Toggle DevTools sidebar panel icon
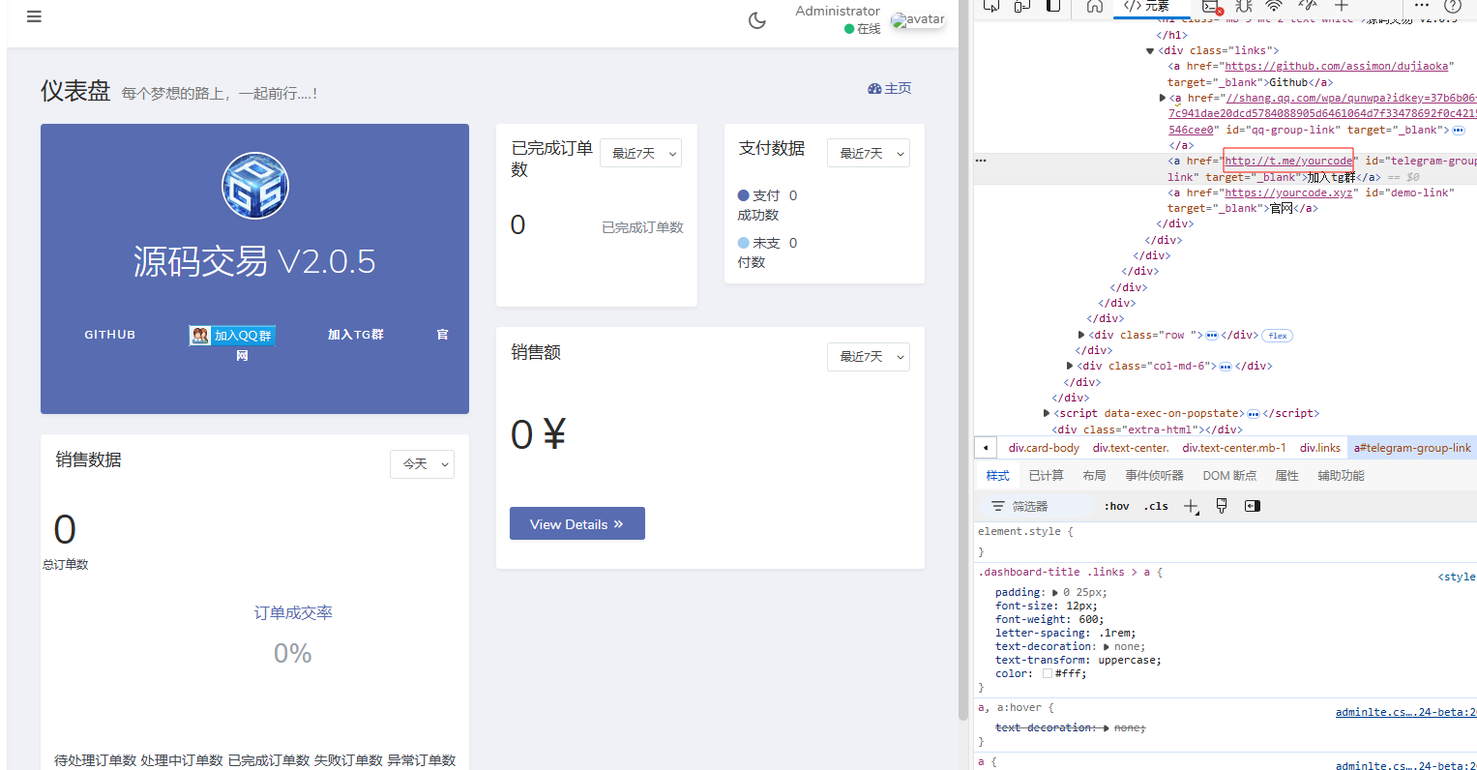This screenshot has height=770, width=1477. [1053, 6]
